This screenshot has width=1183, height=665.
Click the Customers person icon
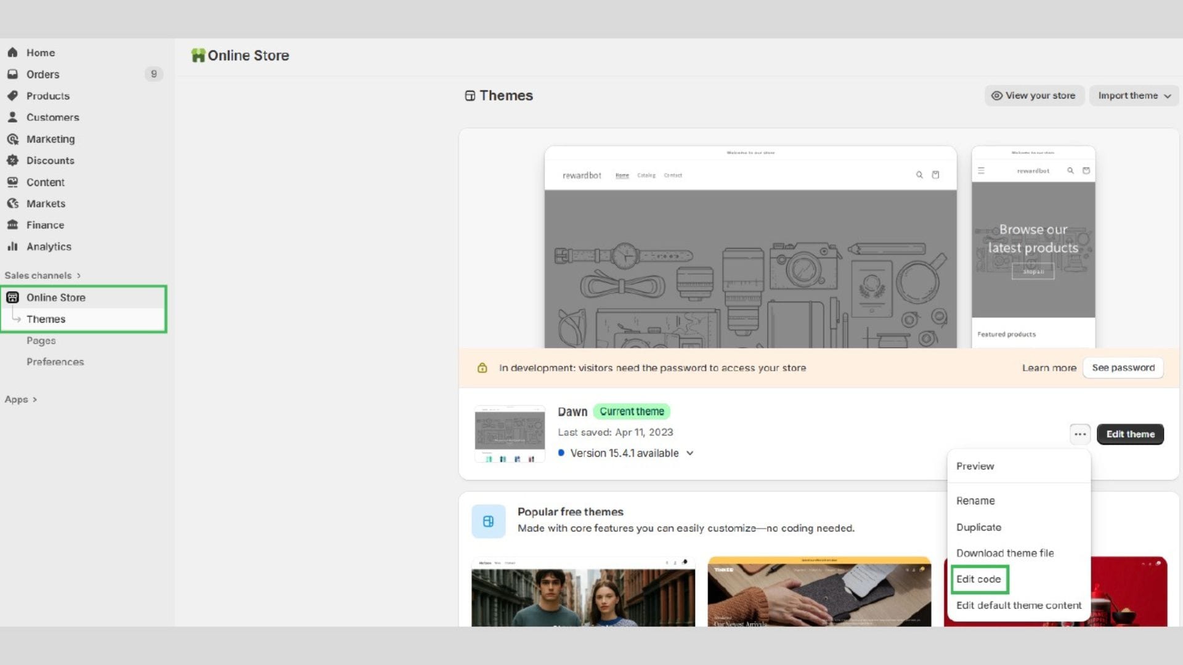click(12, 117)
